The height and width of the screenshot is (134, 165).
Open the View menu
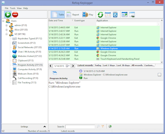(19, 8)
